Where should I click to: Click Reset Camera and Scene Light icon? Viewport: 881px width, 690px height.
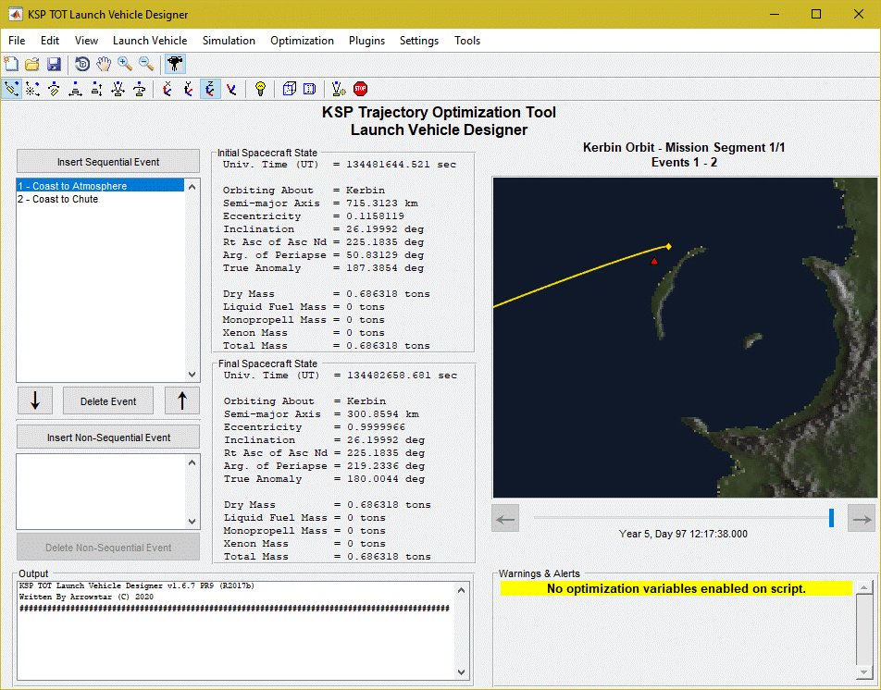(x=339, y=89)
